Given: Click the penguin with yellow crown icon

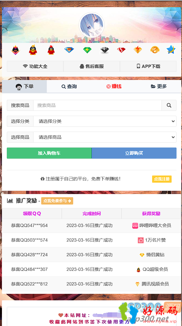Looking at the screenshot, I should (33, 50).
